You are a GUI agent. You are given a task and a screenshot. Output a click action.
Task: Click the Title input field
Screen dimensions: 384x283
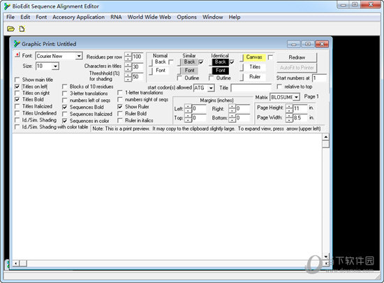[251, 88]
